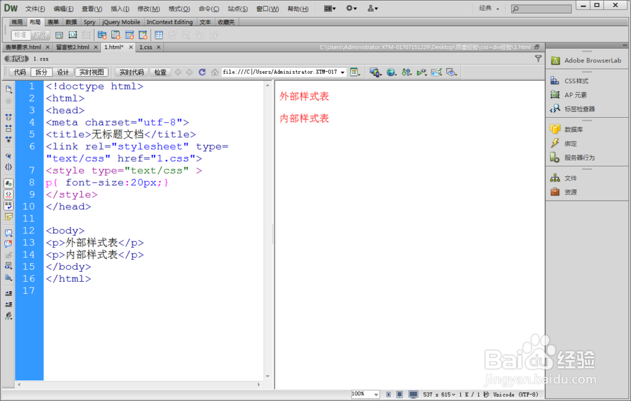Click Apply Comment icon

(x=8, y=233)
